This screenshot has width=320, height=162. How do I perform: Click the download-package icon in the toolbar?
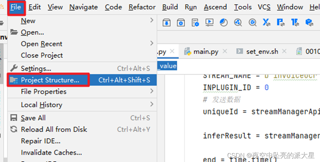click(167, 23)
